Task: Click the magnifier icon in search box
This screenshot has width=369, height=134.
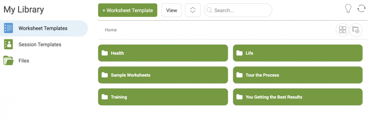Action: [x=209, y=10]
